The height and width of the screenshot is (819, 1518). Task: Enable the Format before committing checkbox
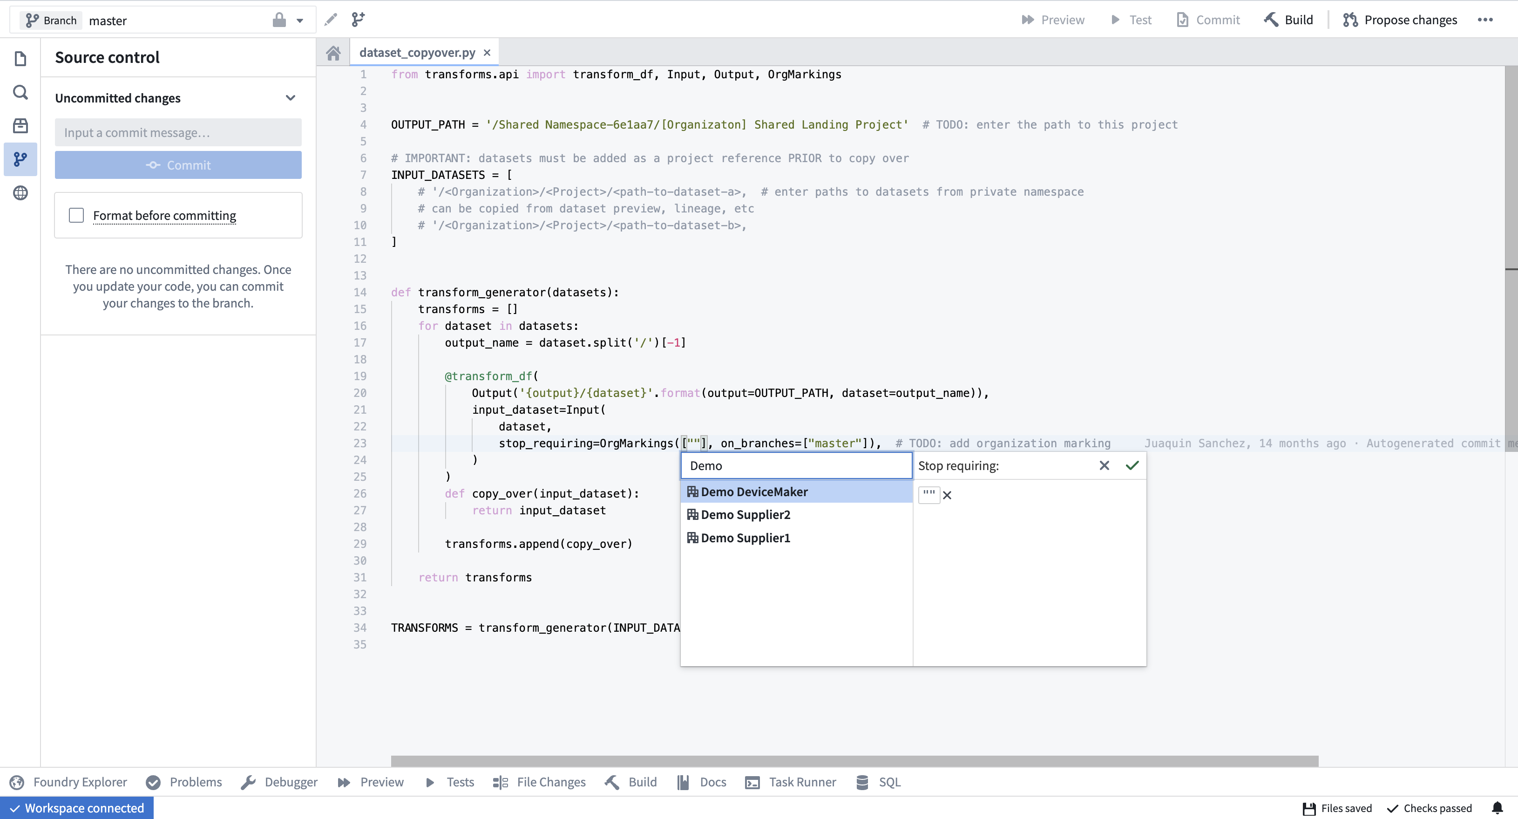(76, 215)
